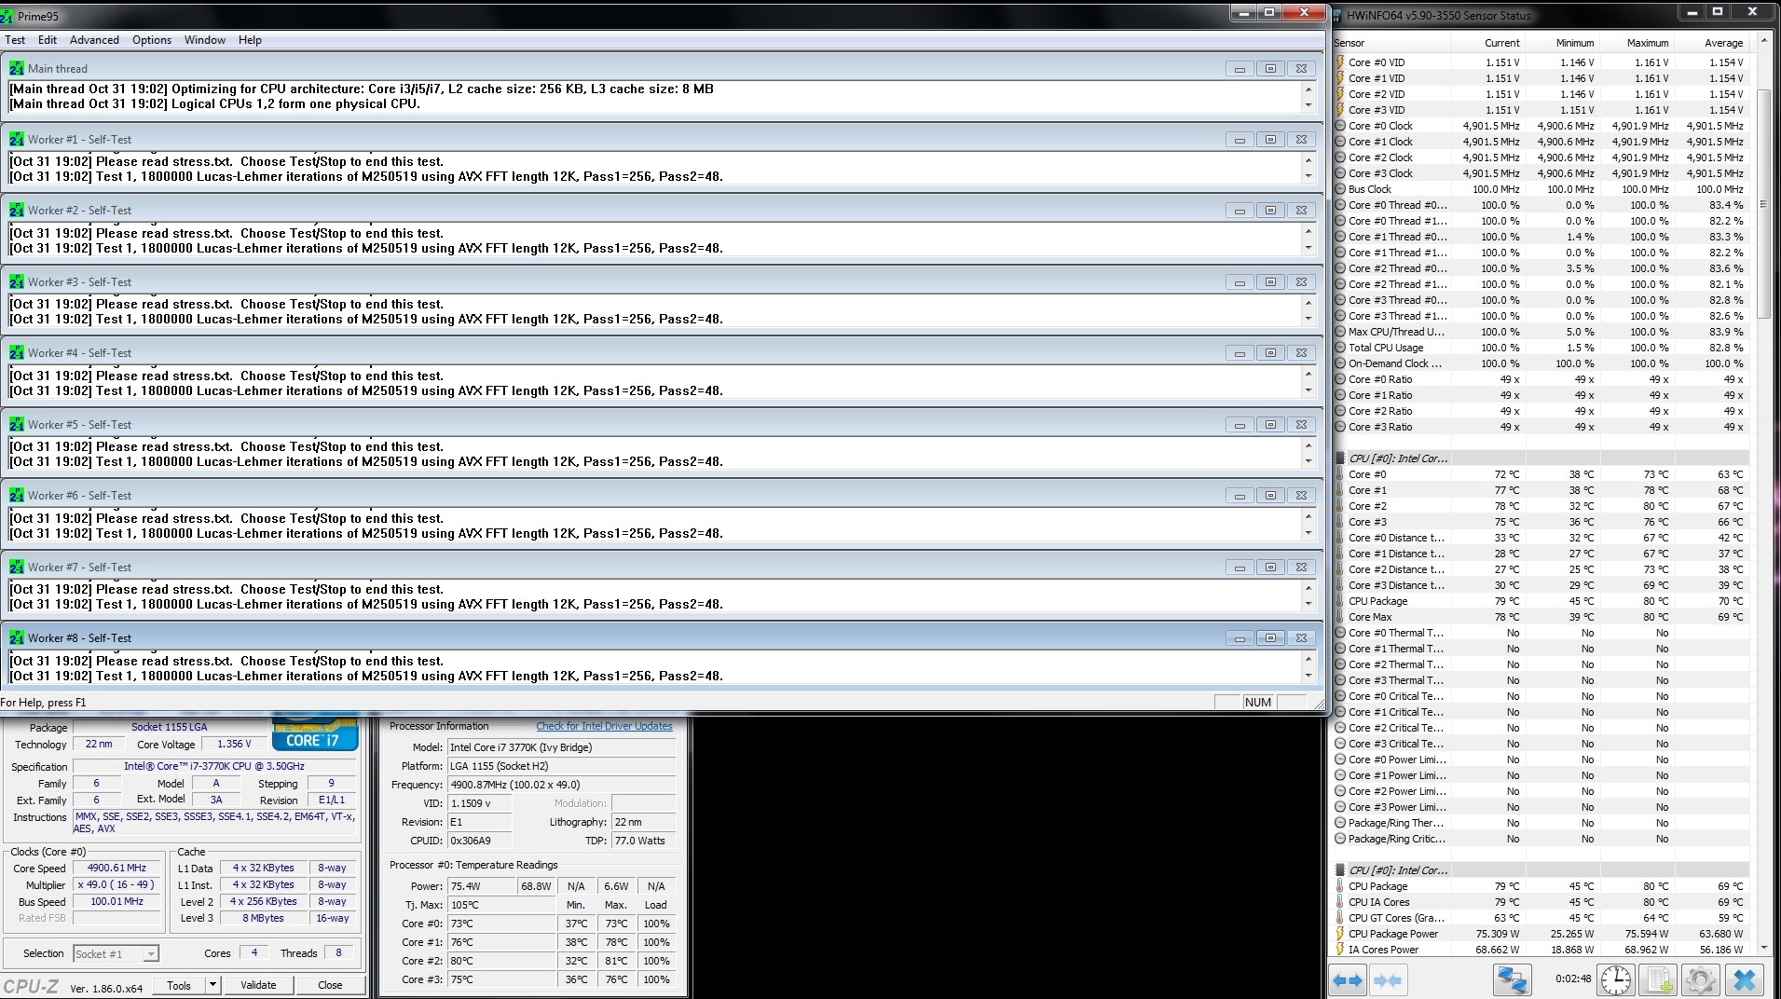This screenshot has height=999, width=1781.
Task: Click the Worker #8 window icon
Action: click(16, 637)
